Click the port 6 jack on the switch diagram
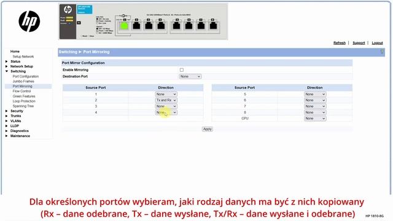This screenshot has height=221, width=393. 189,26
